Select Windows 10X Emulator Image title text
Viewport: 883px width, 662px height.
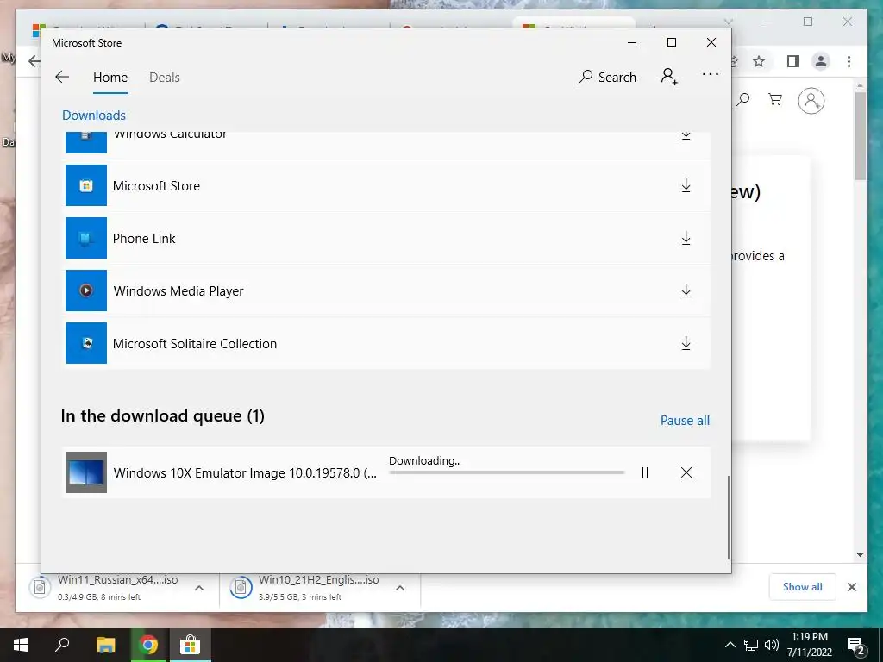[x=245, y=473]
